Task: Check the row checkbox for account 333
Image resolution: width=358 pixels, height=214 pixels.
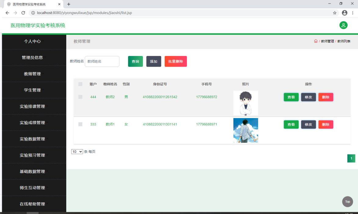Action: [80, 124]
